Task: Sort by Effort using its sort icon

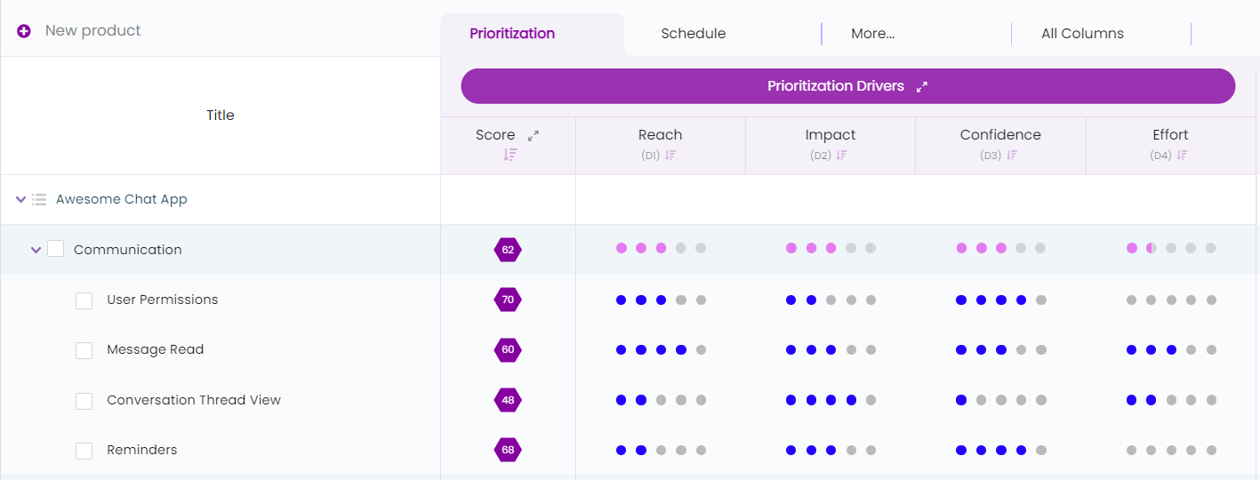Action: click(x=1182, y=156)
